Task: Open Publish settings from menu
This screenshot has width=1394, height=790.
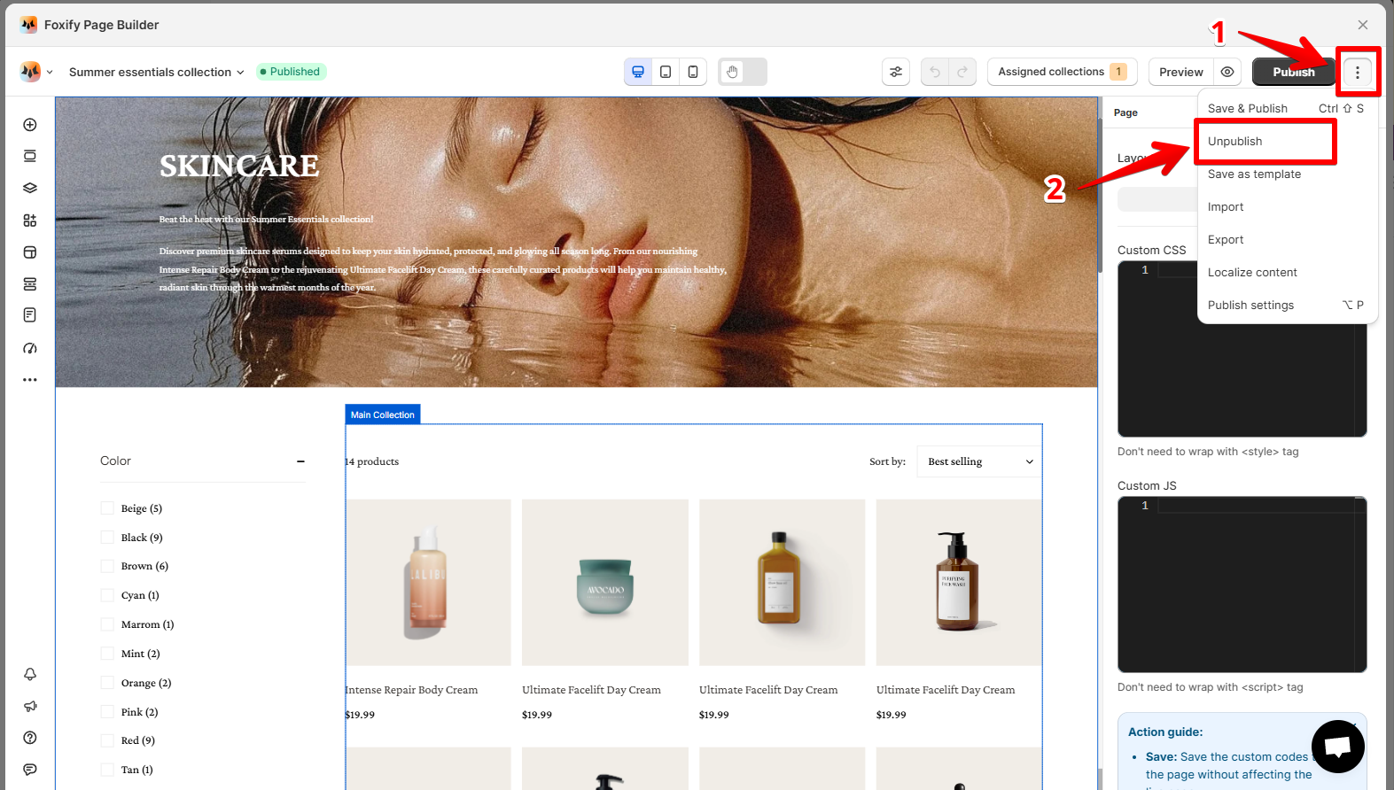Action: tap(1287, 305)
